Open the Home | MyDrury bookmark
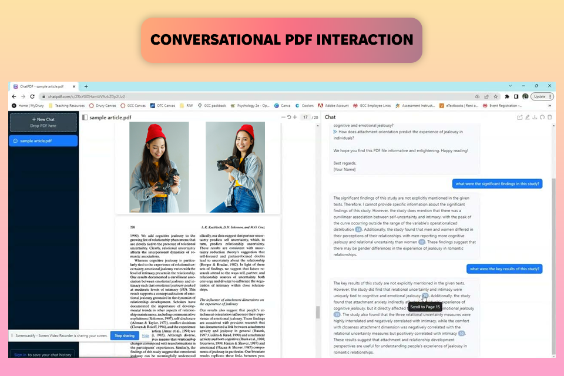Image resolution: width=564 pixels, height=376 pixels. tap(28, 106)
